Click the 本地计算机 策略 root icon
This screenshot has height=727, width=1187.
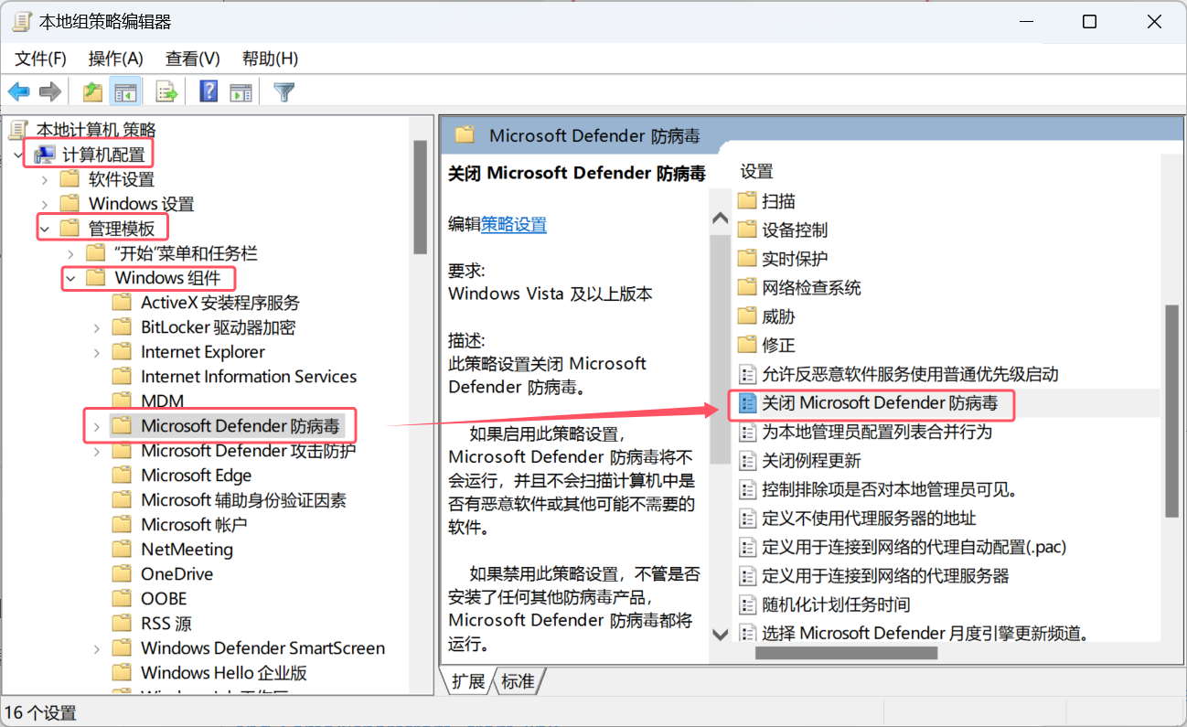20,130
